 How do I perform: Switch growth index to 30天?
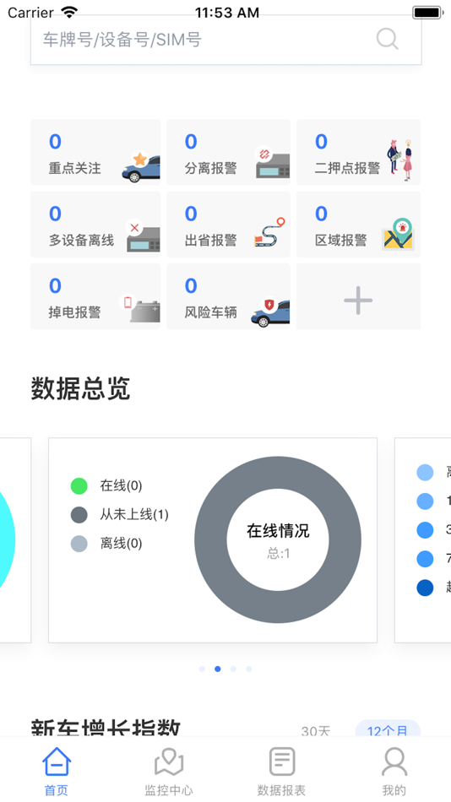(316, 731)
